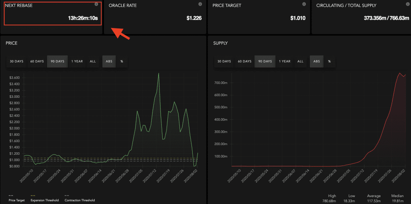Select 30 Days range on Supply chart
Viewport: 411px width, 204px height.
(224, 61)
